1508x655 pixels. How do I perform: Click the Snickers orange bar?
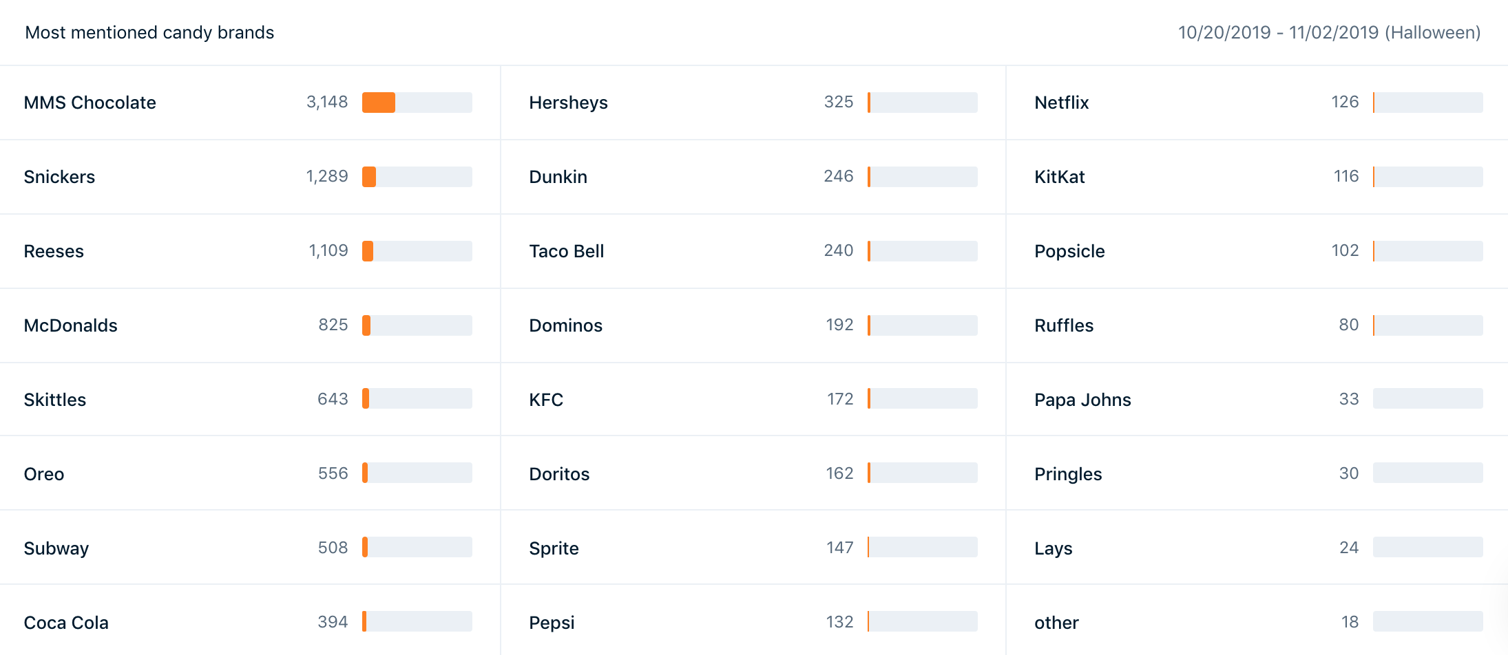369,177
